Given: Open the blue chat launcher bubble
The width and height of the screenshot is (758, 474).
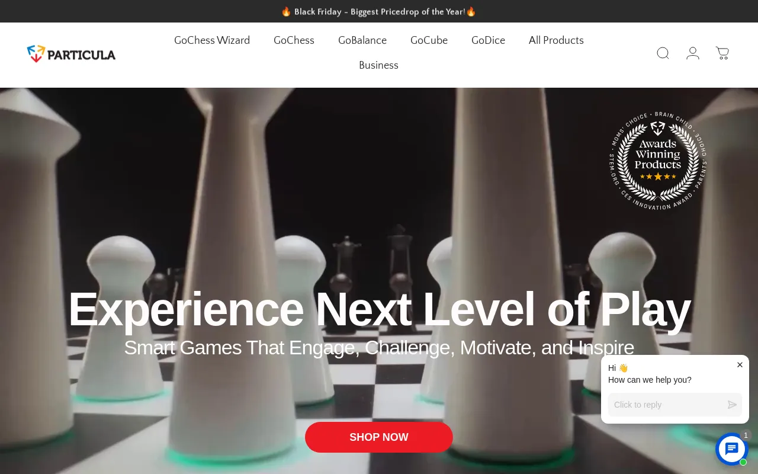Looking at the screenshot, I should 732,449.
